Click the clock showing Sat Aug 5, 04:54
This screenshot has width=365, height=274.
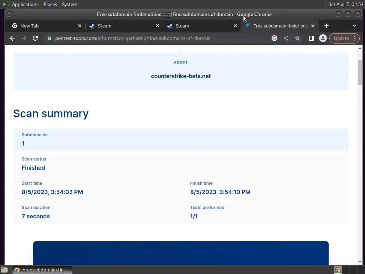[346, 4]
